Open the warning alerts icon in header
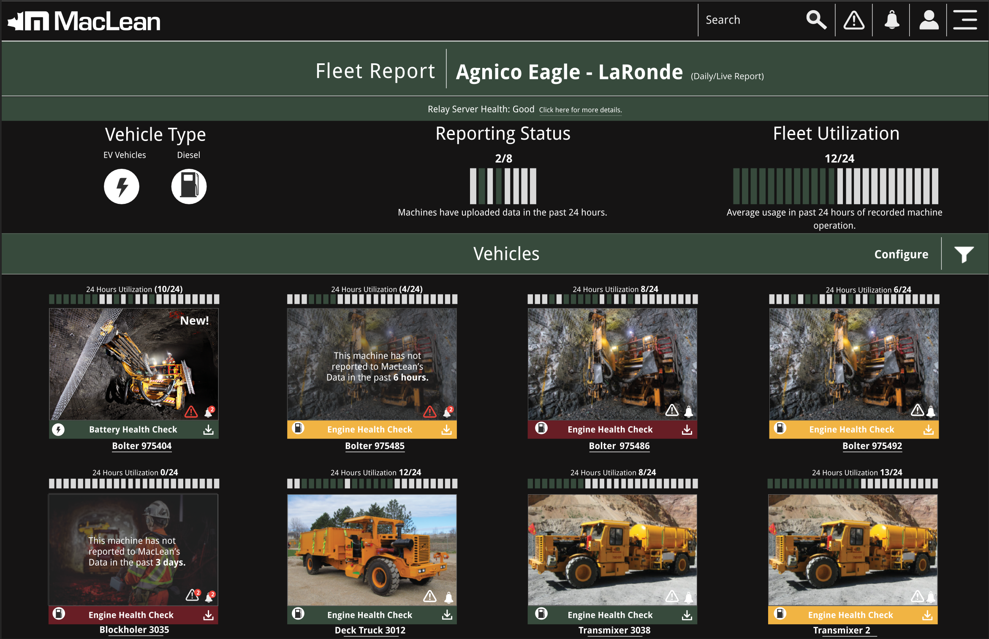This screenshot has height=639, width=989. [x=853, y=20]
